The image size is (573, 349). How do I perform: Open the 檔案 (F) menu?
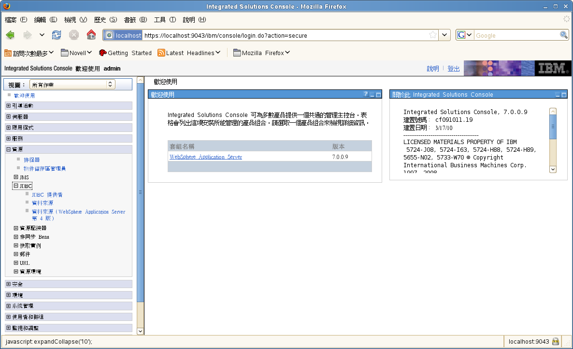tap(16, 20)
